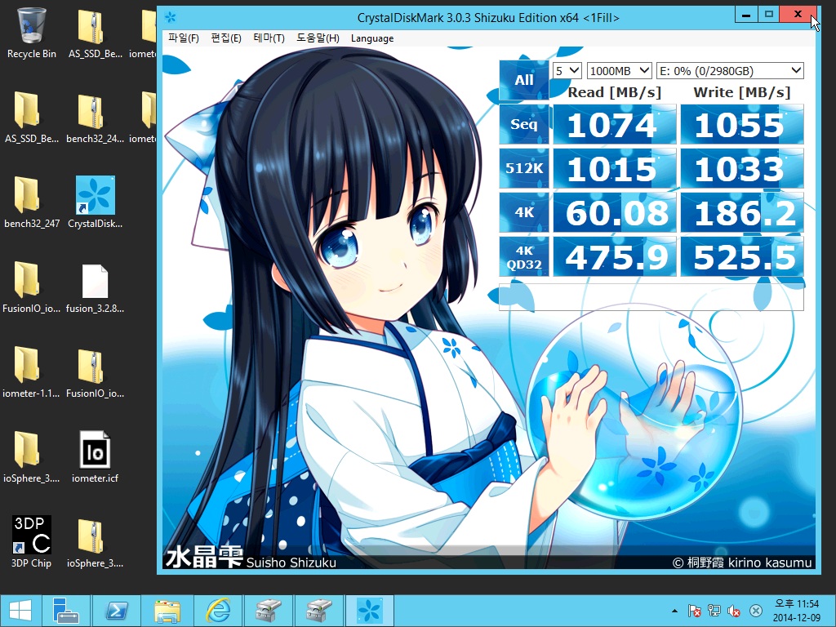The height and width of the screenshot is (627, 836).
Task: Minimize the CrystalDiskMark window
Action: click(746, 15)
